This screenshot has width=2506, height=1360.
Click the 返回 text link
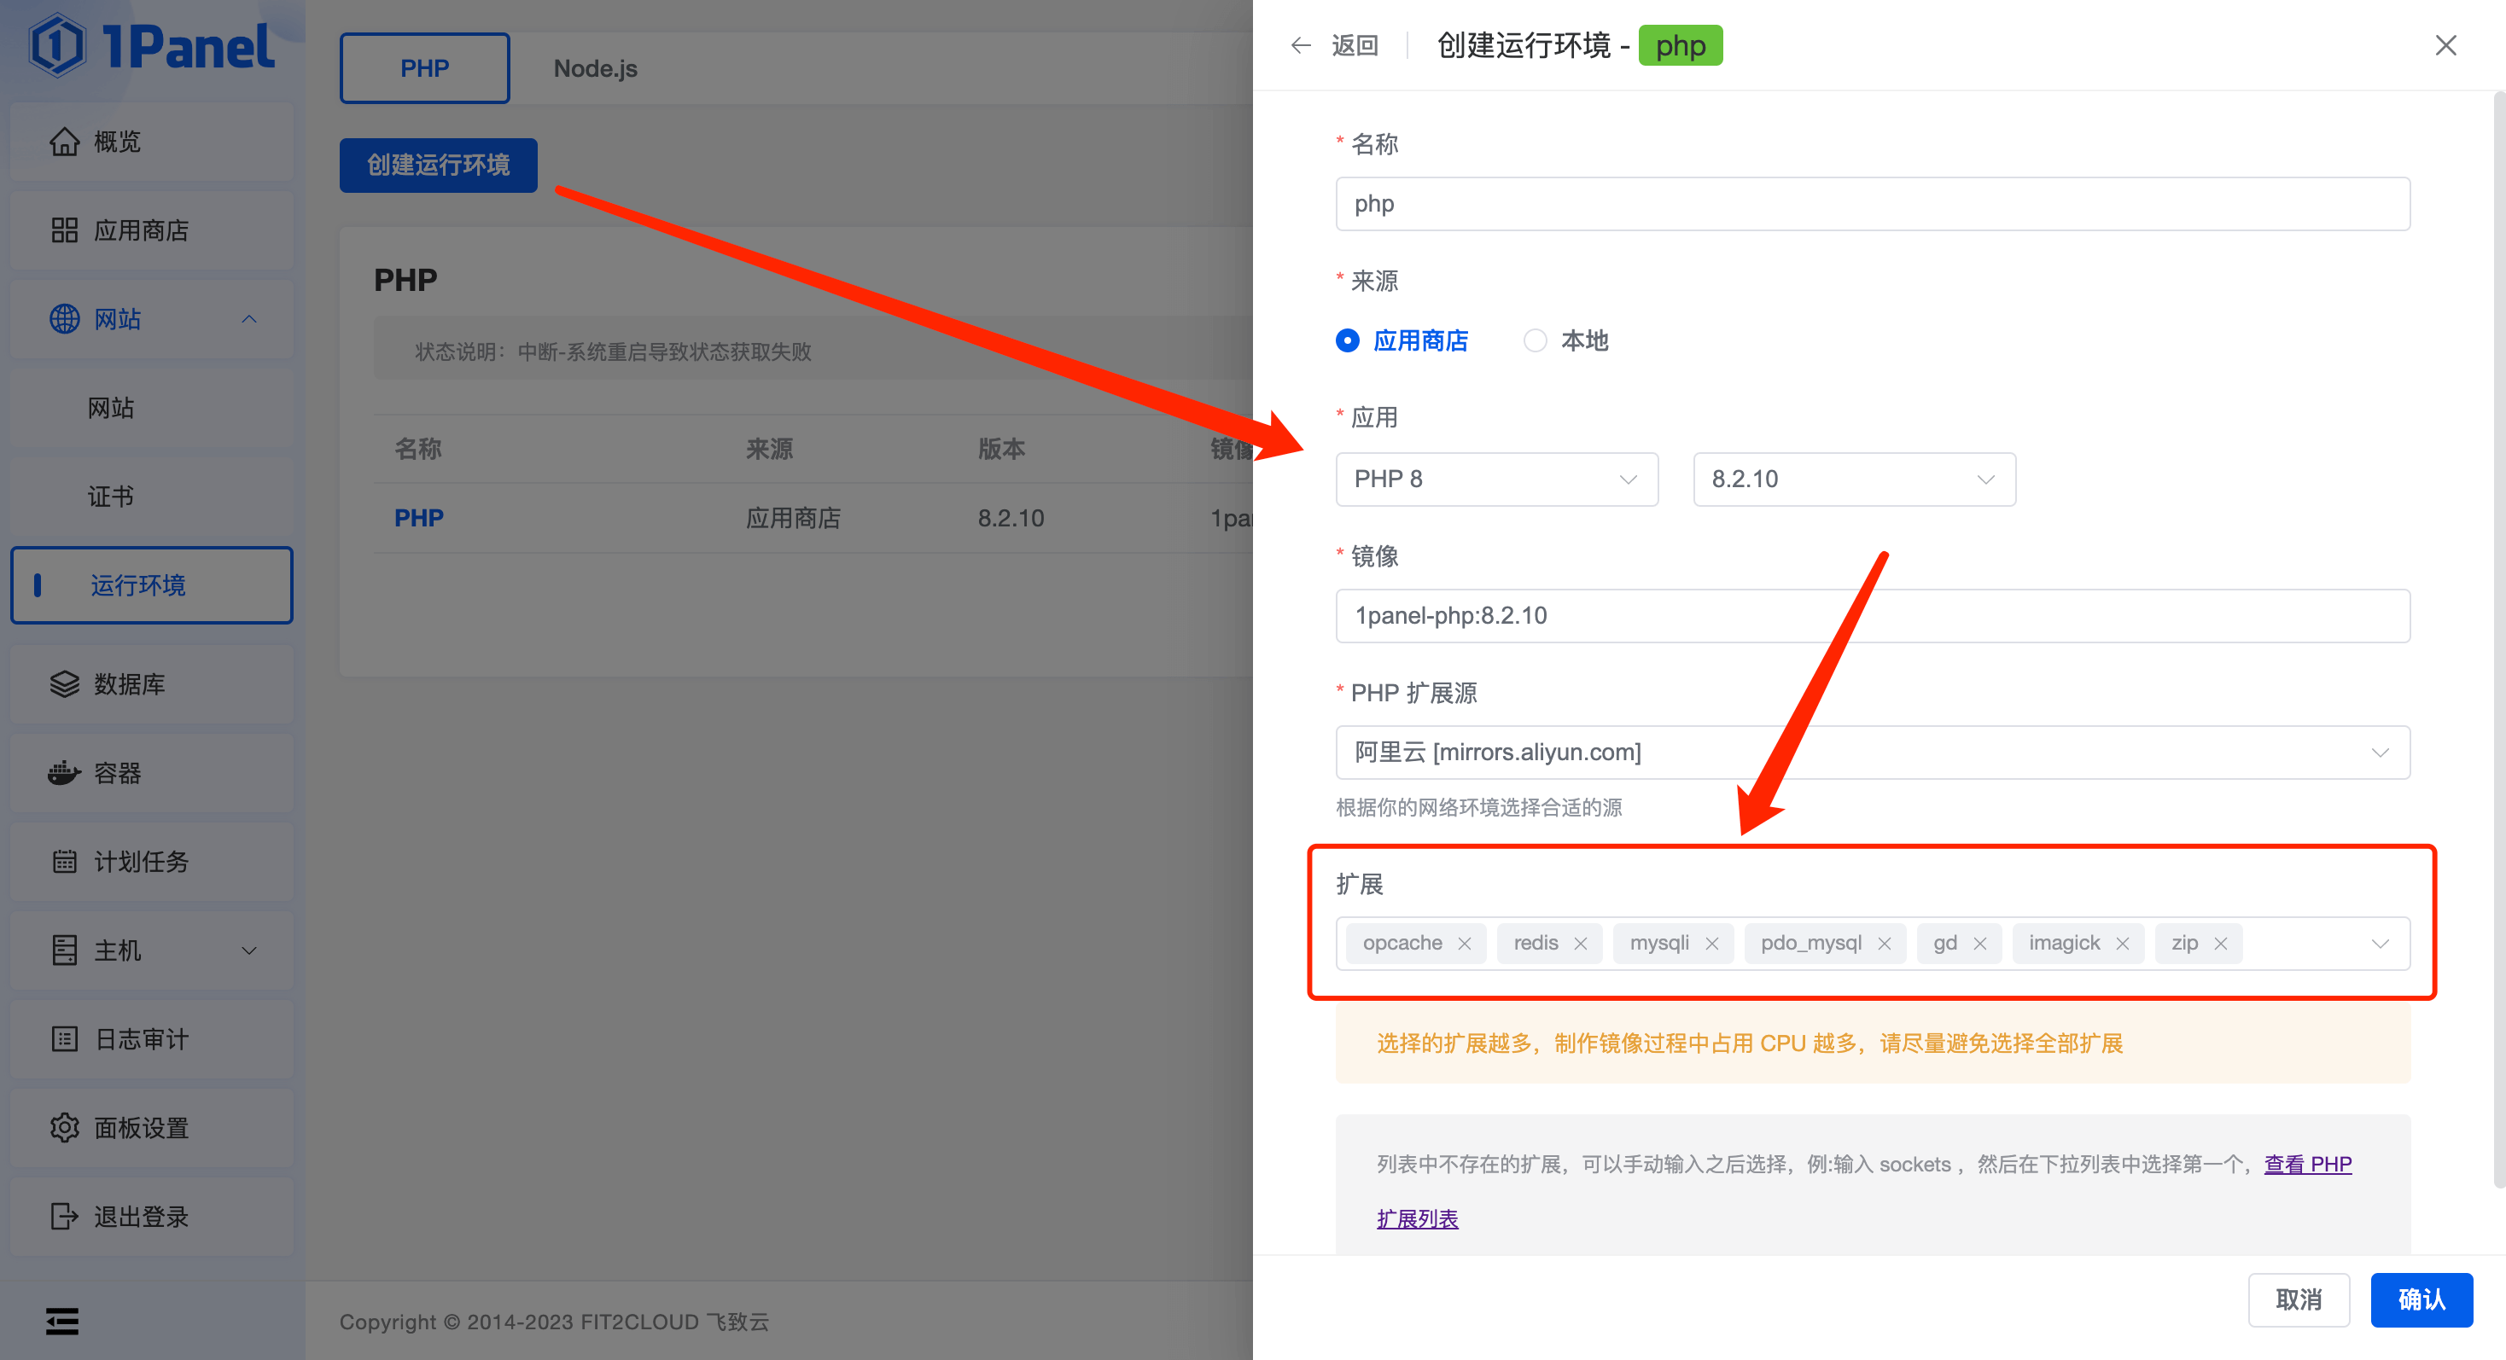tap(1355, 46)
